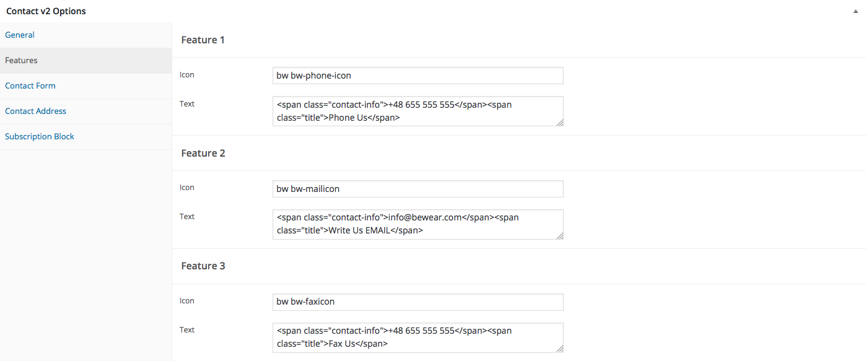Focus the Feature 2 Text textarea
This screenshot has width=866, height=361.
[418, 224]
